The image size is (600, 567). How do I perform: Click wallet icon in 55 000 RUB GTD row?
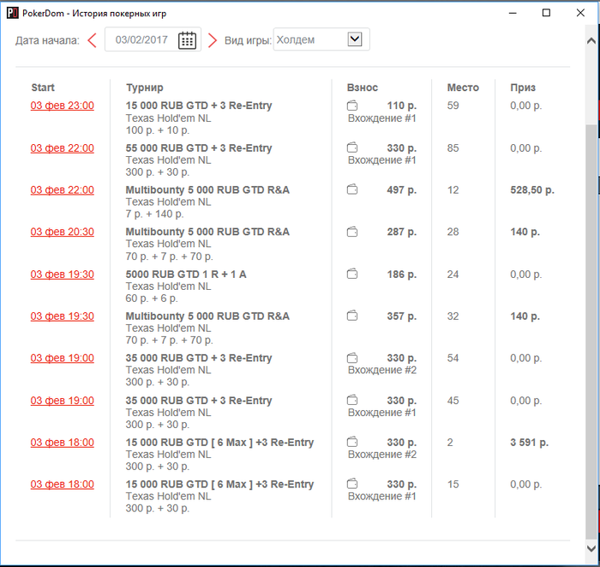click(x=352, y=148)
